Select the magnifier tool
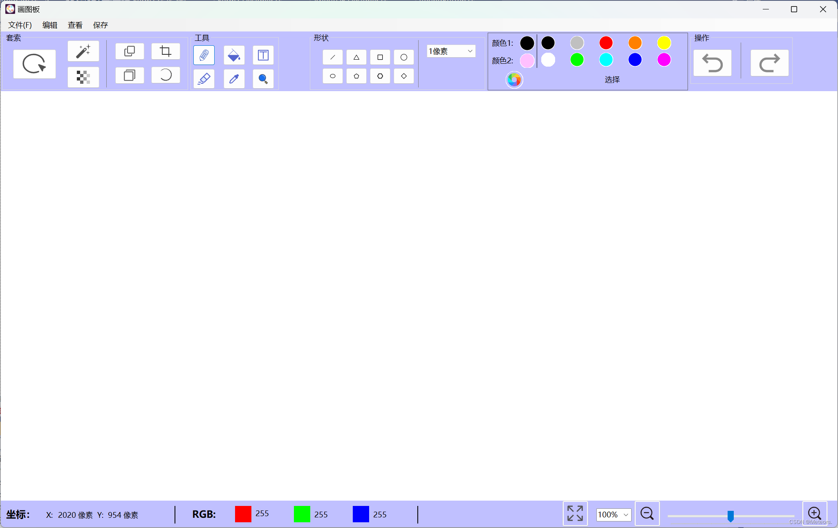This screenshot has height=528, width=838. click(x=263, y=78)
